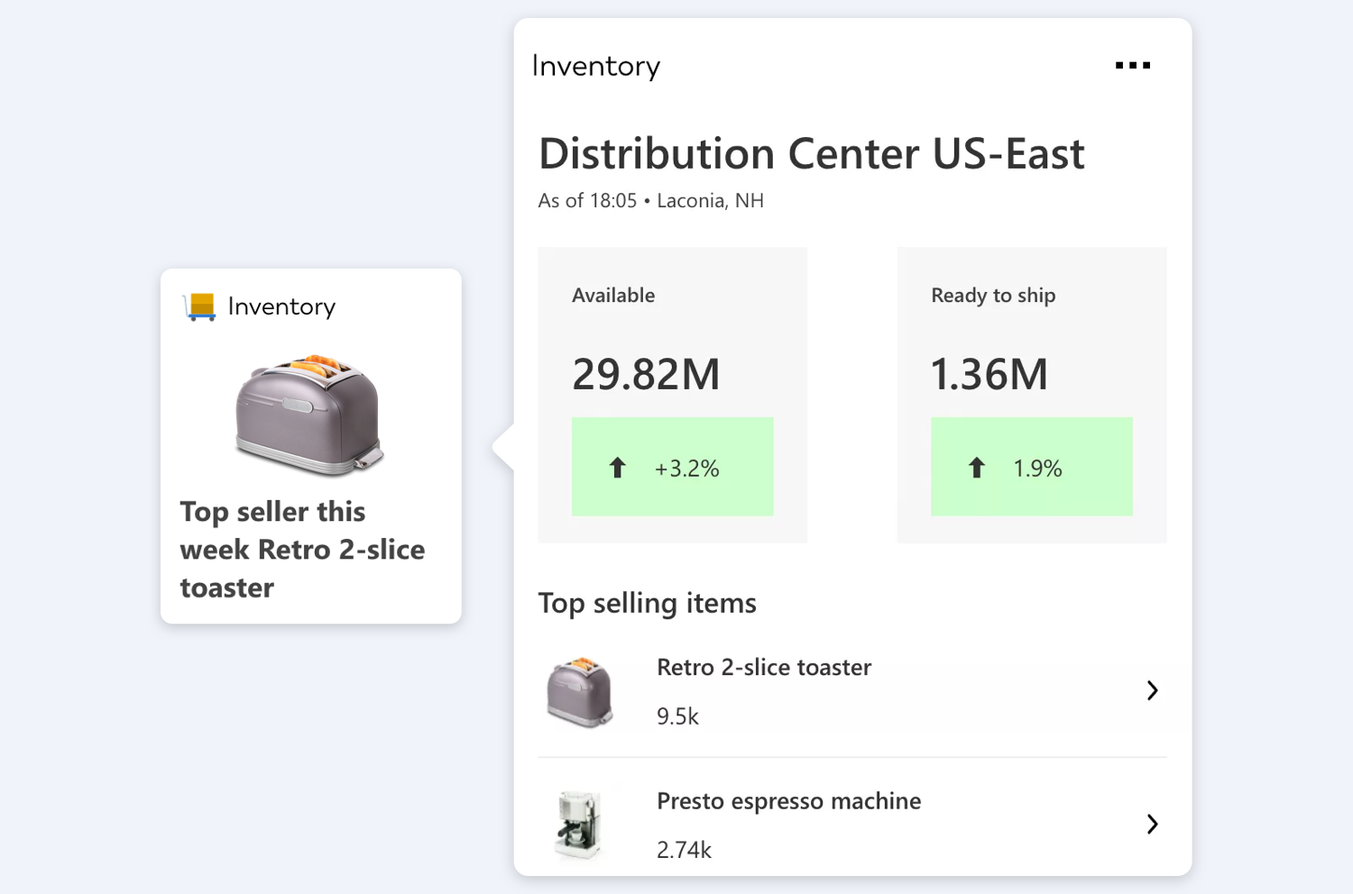
Task: Select the 1.9% green change indicator
Action: coord(1032,467)
